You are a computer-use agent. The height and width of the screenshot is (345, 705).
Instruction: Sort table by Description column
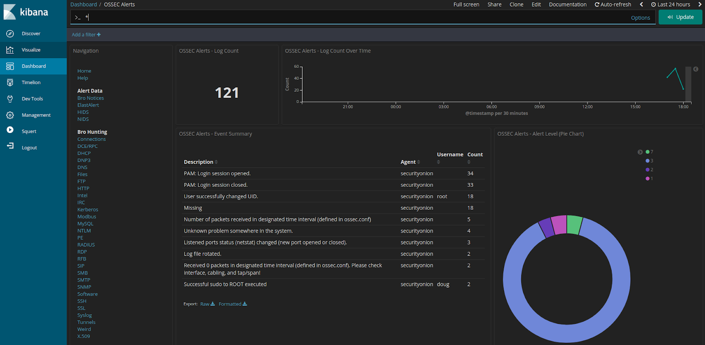pyautogui.click(x=216, y=162)
